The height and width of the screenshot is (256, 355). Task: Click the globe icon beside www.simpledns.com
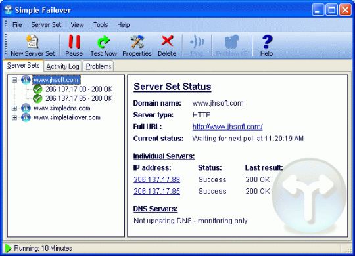point(26,108)
